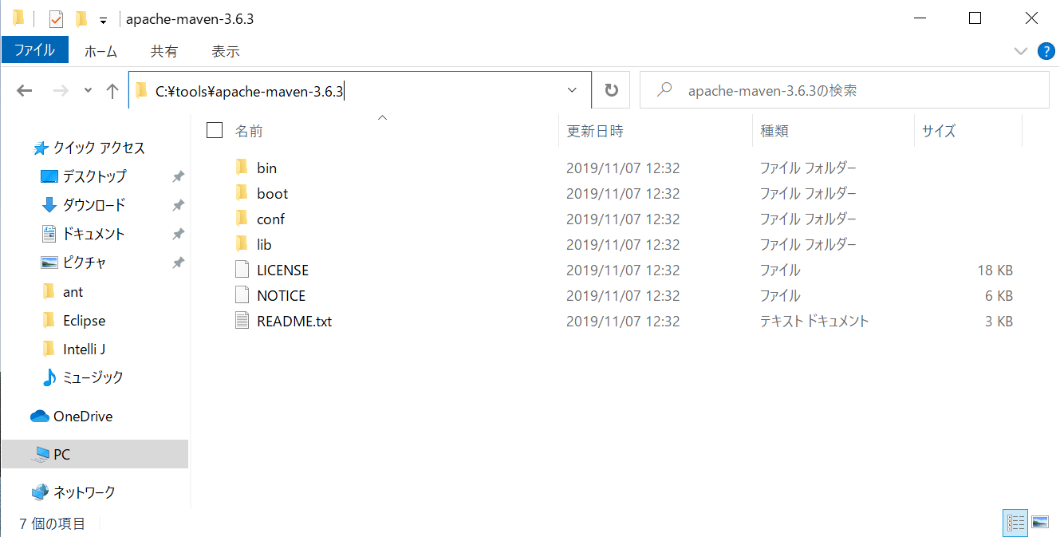Open the ファイル menu tab
Screen dimensions: 1060x537
[34, 51]
